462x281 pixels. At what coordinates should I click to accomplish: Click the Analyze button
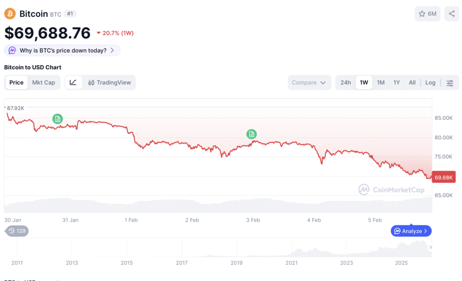pos(411,231)
